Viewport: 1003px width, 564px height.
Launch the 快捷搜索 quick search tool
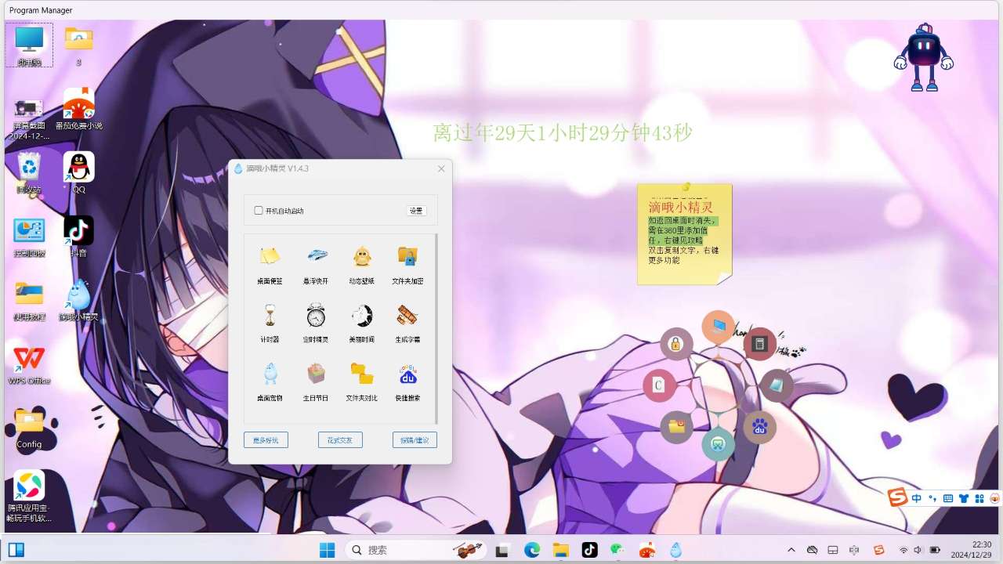click(x=407, y=381)
